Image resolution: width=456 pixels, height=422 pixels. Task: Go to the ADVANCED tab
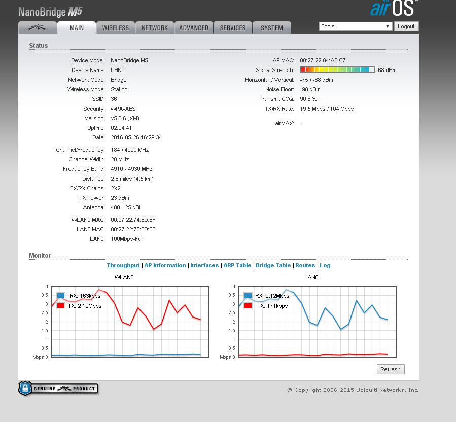[194, 28]
